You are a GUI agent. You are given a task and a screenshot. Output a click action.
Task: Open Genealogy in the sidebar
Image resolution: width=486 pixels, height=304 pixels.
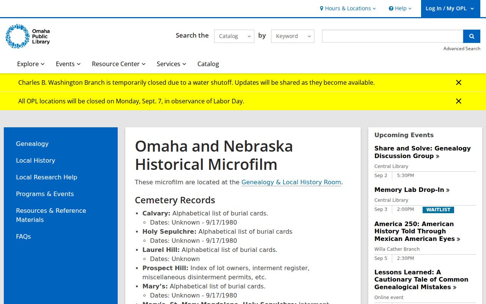coord(32,144)
